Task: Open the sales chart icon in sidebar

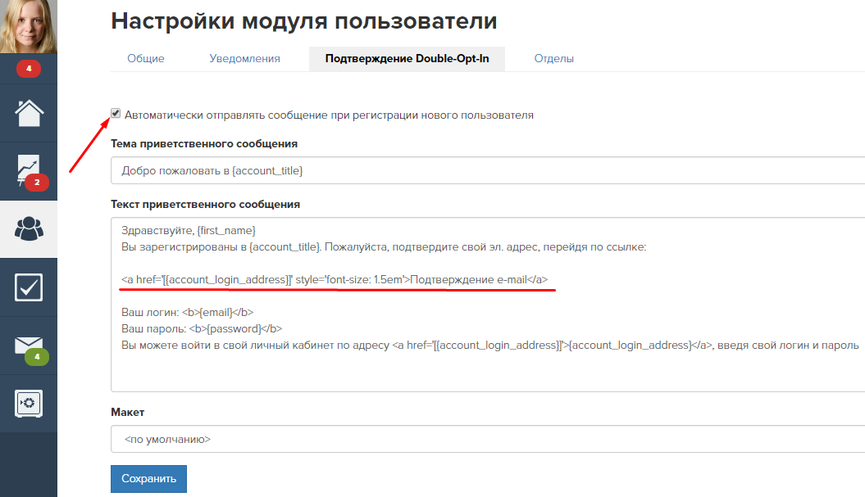Action: [x=29, y=171]
